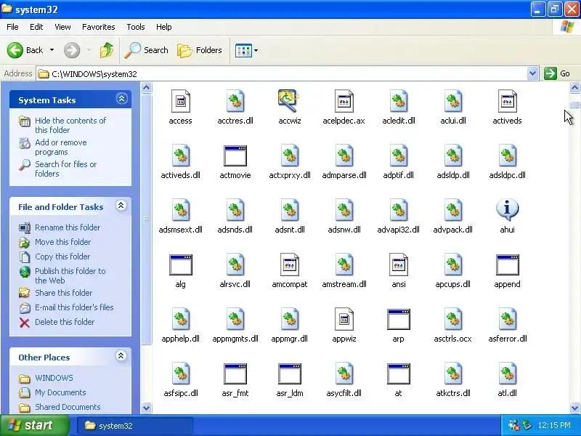
Task: Click Copy this folder link
Action: coord(62,257)
